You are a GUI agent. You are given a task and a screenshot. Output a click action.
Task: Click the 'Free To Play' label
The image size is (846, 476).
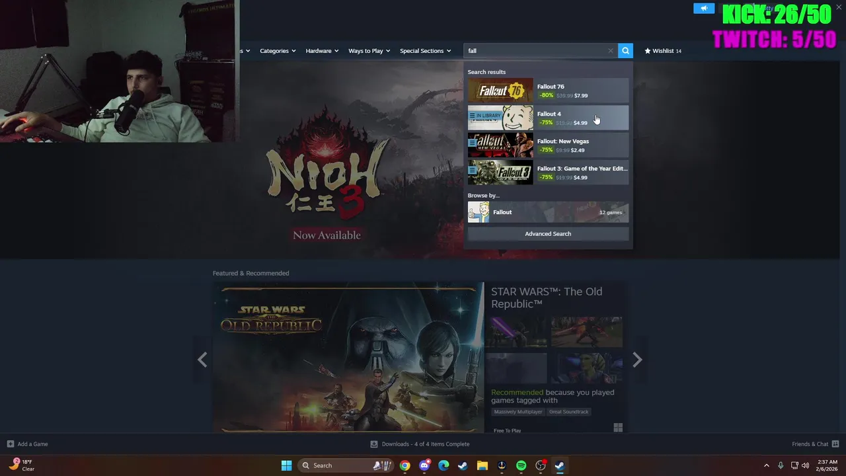point(507,430)
